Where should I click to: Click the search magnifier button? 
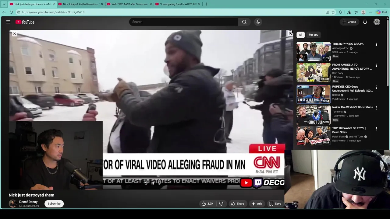[x=244, y=22]
